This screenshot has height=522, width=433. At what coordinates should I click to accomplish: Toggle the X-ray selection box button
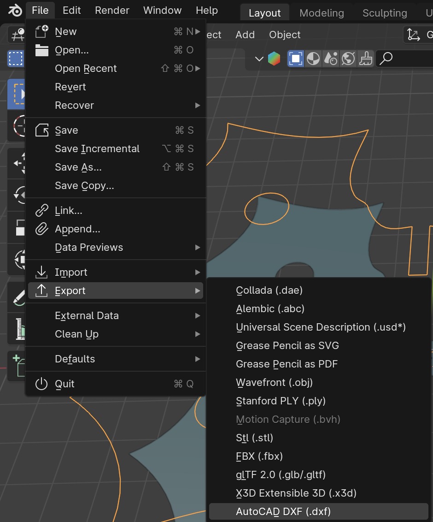pos(296,59)
